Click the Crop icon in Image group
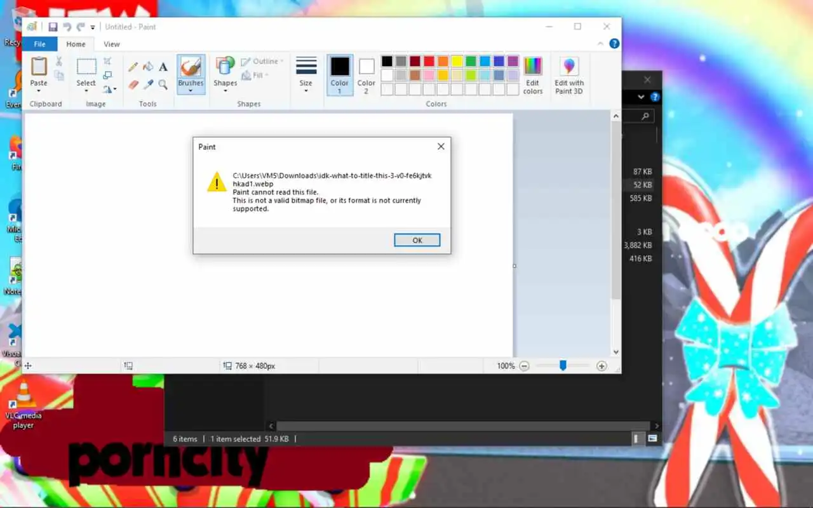813x508 pixels. 107,61
